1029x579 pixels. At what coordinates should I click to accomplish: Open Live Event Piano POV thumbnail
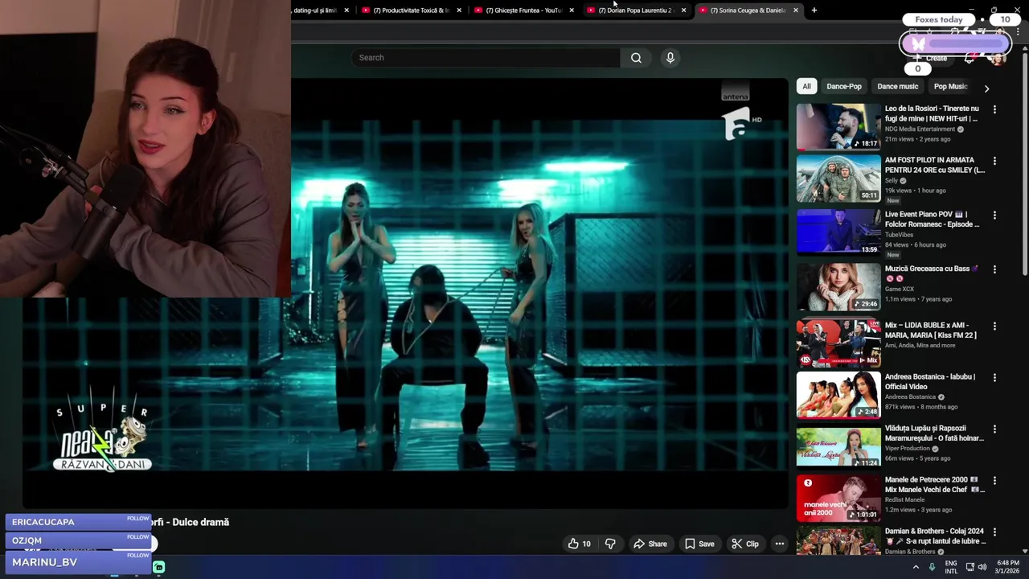tap(838, 232)
